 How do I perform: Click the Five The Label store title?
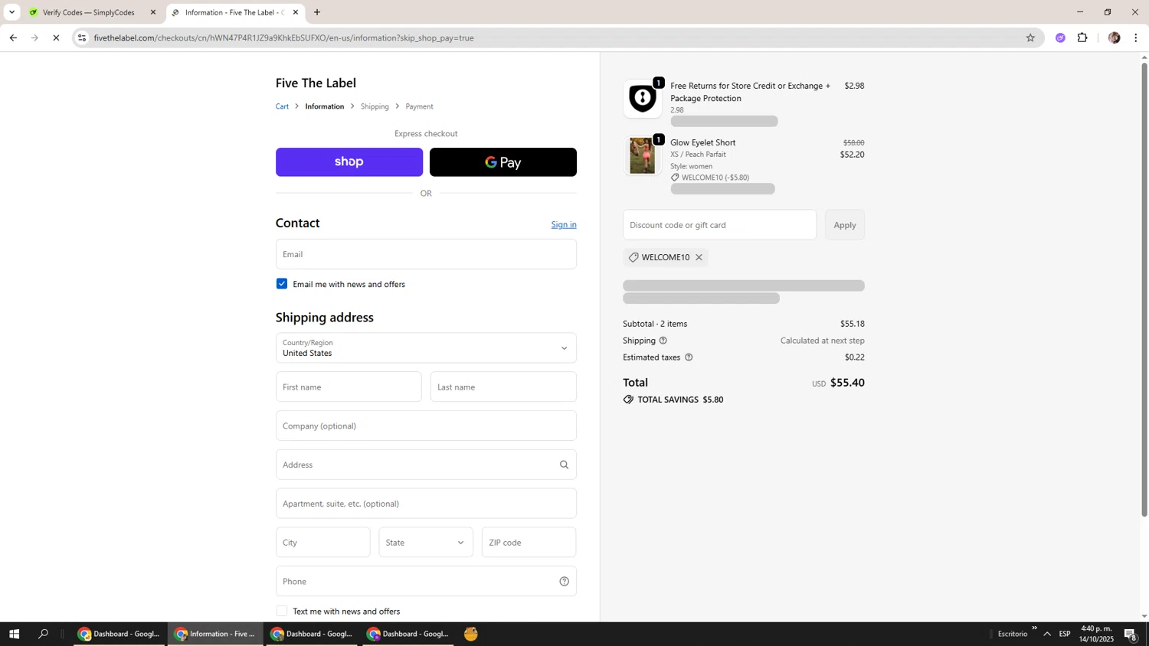[x=316, y=83]
